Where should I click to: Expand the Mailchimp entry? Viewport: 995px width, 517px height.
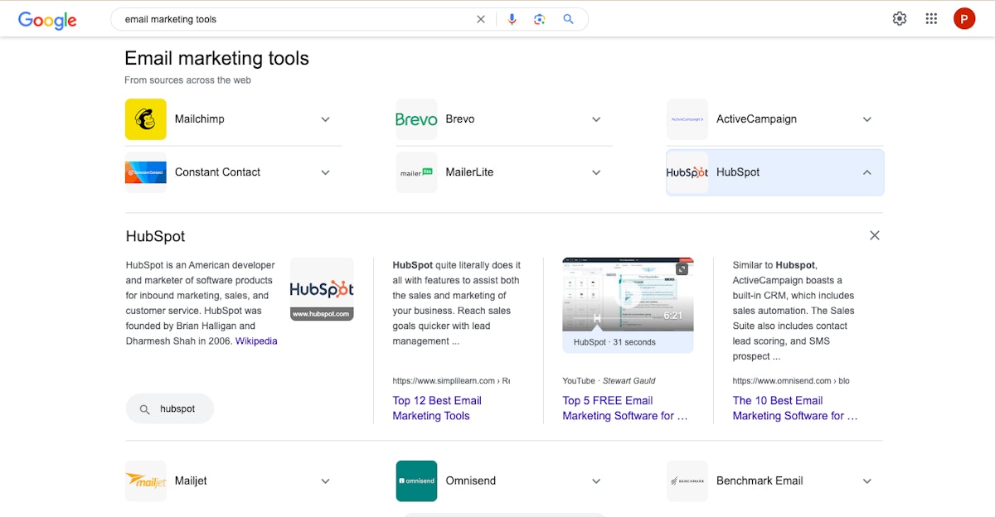click(x=325, y=119)
